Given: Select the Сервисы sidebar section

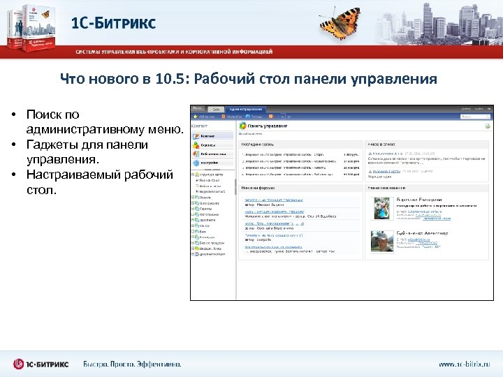Looking at the screenshot, I should click(212, 145).
